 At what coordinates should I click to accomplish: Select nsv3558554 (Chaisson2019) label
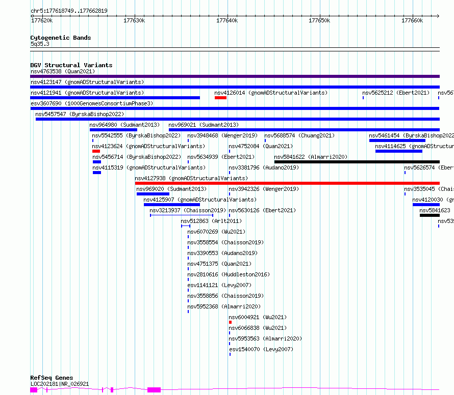click(225, 242)
